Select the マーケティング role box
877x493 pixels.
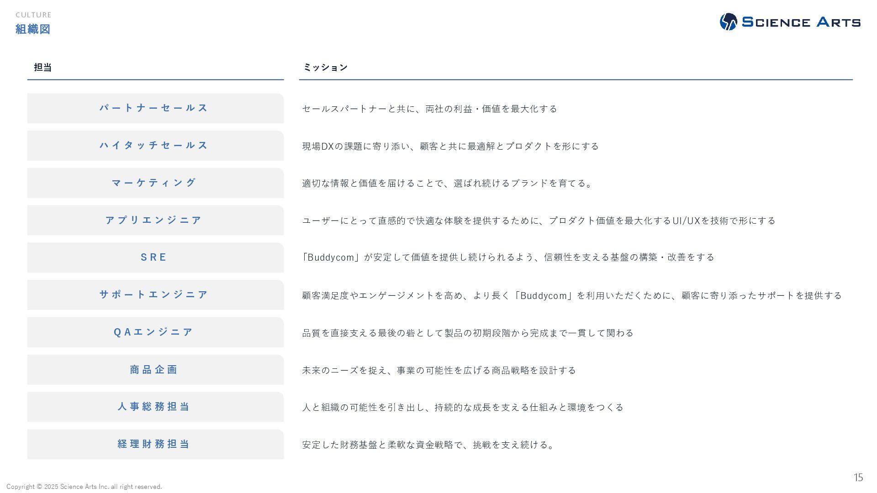155,183
